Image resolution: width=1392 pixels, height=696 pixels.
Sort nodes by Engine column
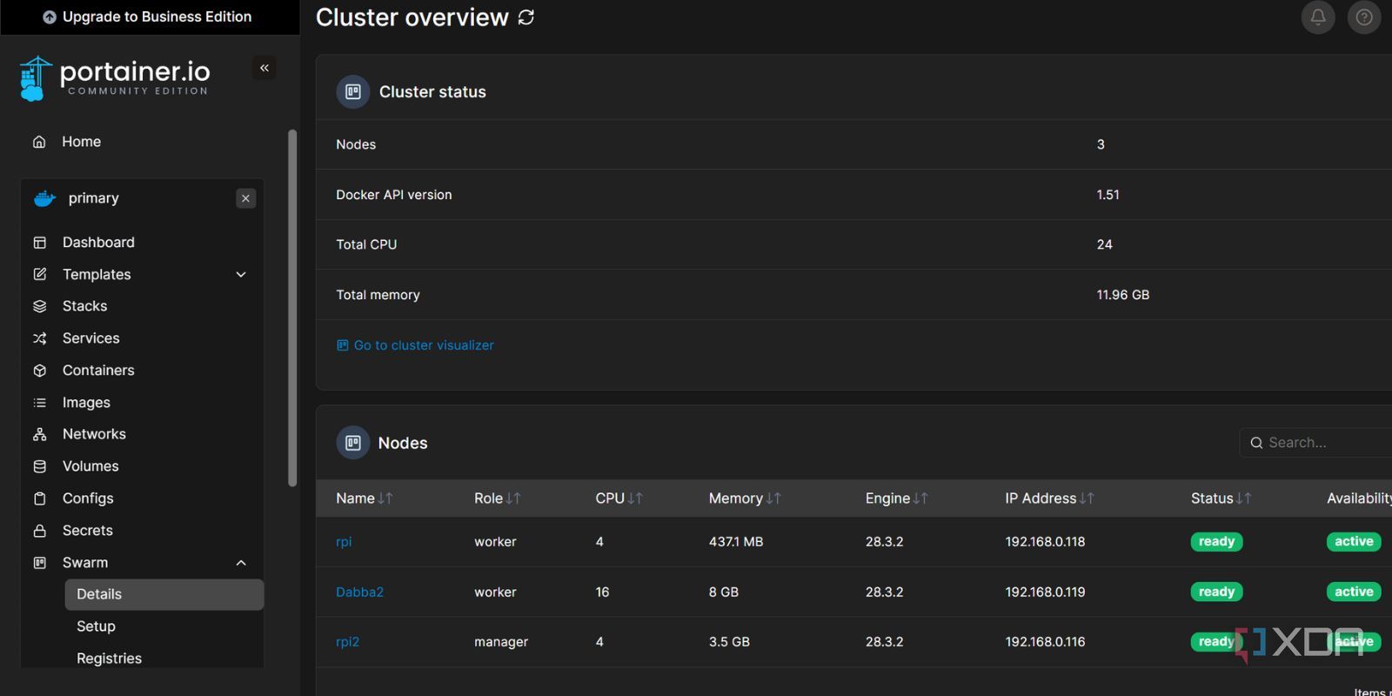[897, 499]
